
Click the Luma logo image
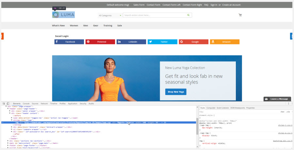63,15
